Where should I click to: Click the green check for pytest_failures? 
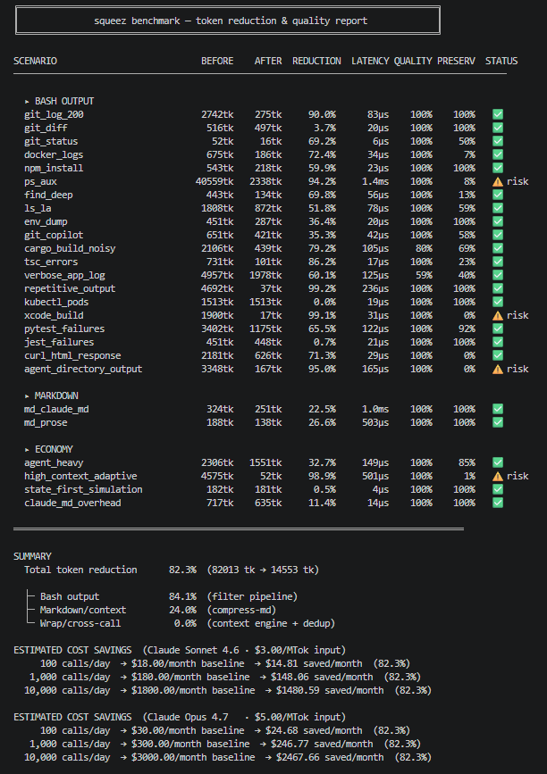(x=498, y=329)
